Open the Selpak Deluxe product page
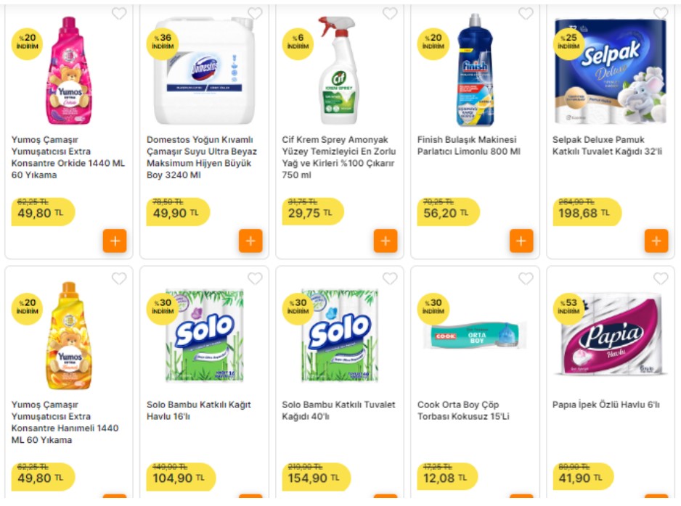The height and width of the screenshot is (506, 681). tap(608, 146)
